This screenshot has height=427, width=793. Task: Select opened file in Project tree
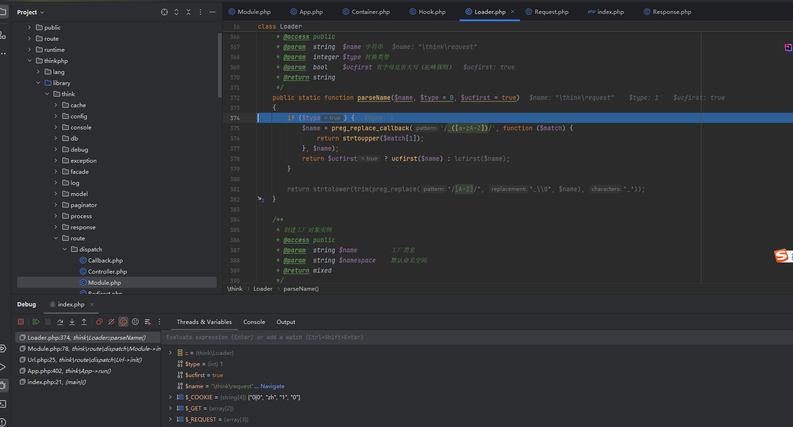164,12
